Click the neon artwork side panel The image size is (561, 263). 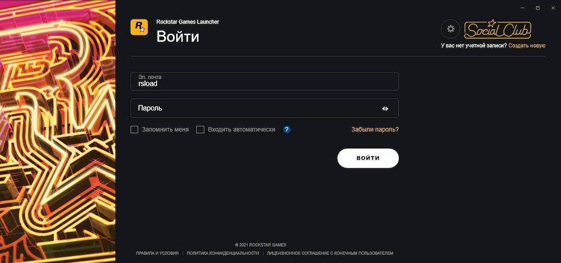[x=57, y=131]
